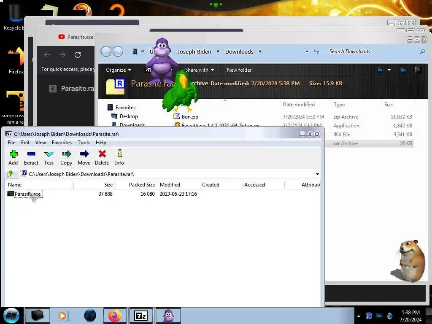The height and width of the screenshot is (324, 432).
Task: Sort archive list by Name column
Action: (39, 185)
